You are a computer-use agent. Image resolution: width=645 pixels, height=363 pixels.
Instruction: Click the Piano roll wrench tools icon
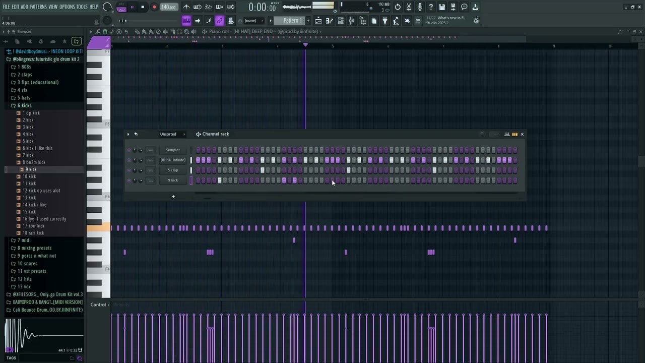(x=98, y=32)
